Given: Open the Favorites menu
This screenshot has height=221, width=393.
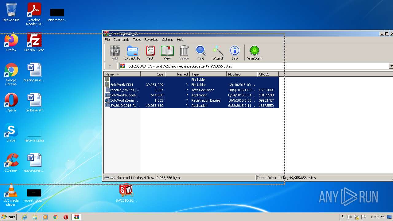Looking at the screenshot, I should 151,40.
